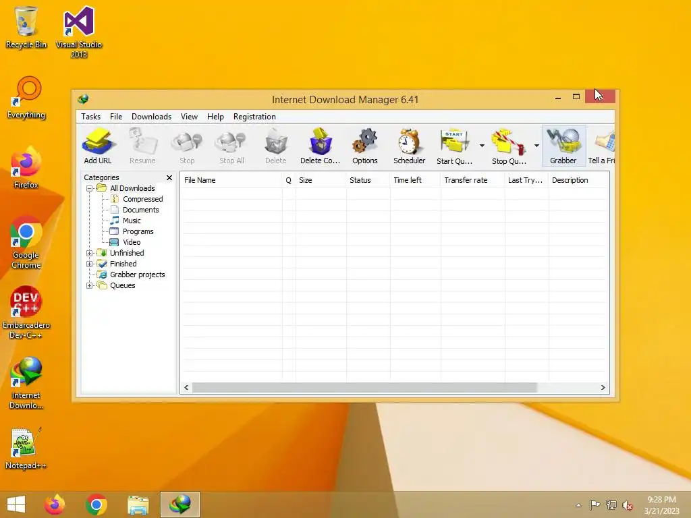Click the Firefox desktop shortcut

click(26, 168)
